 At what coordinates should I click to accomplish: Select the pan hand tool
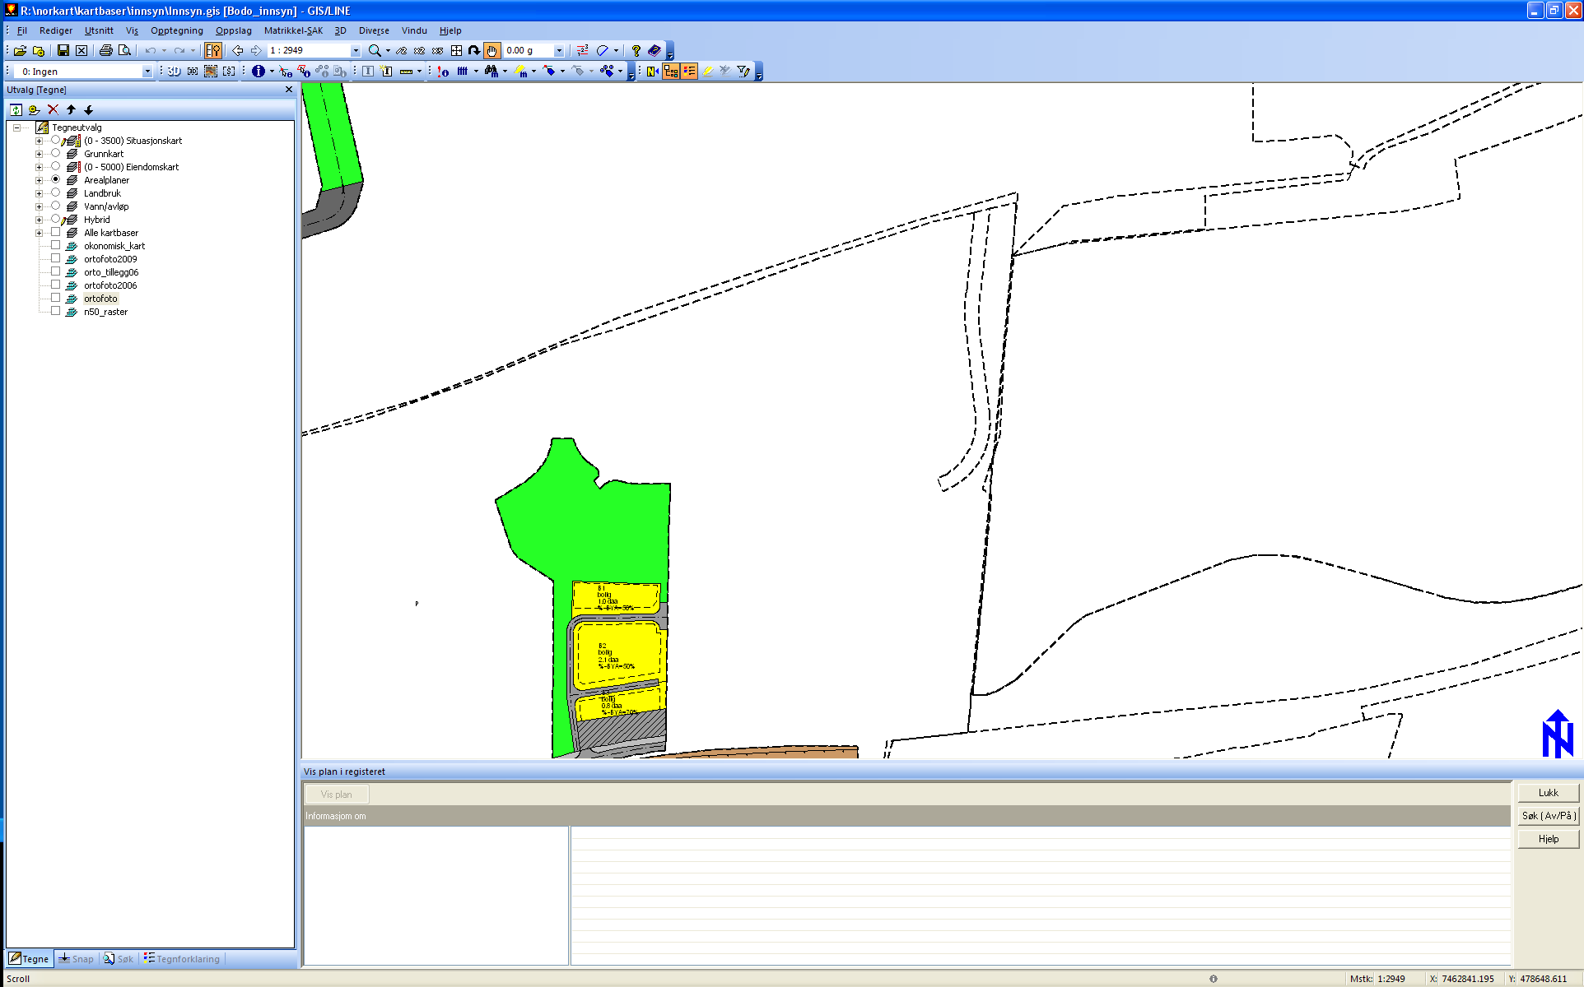pos(492,50)
